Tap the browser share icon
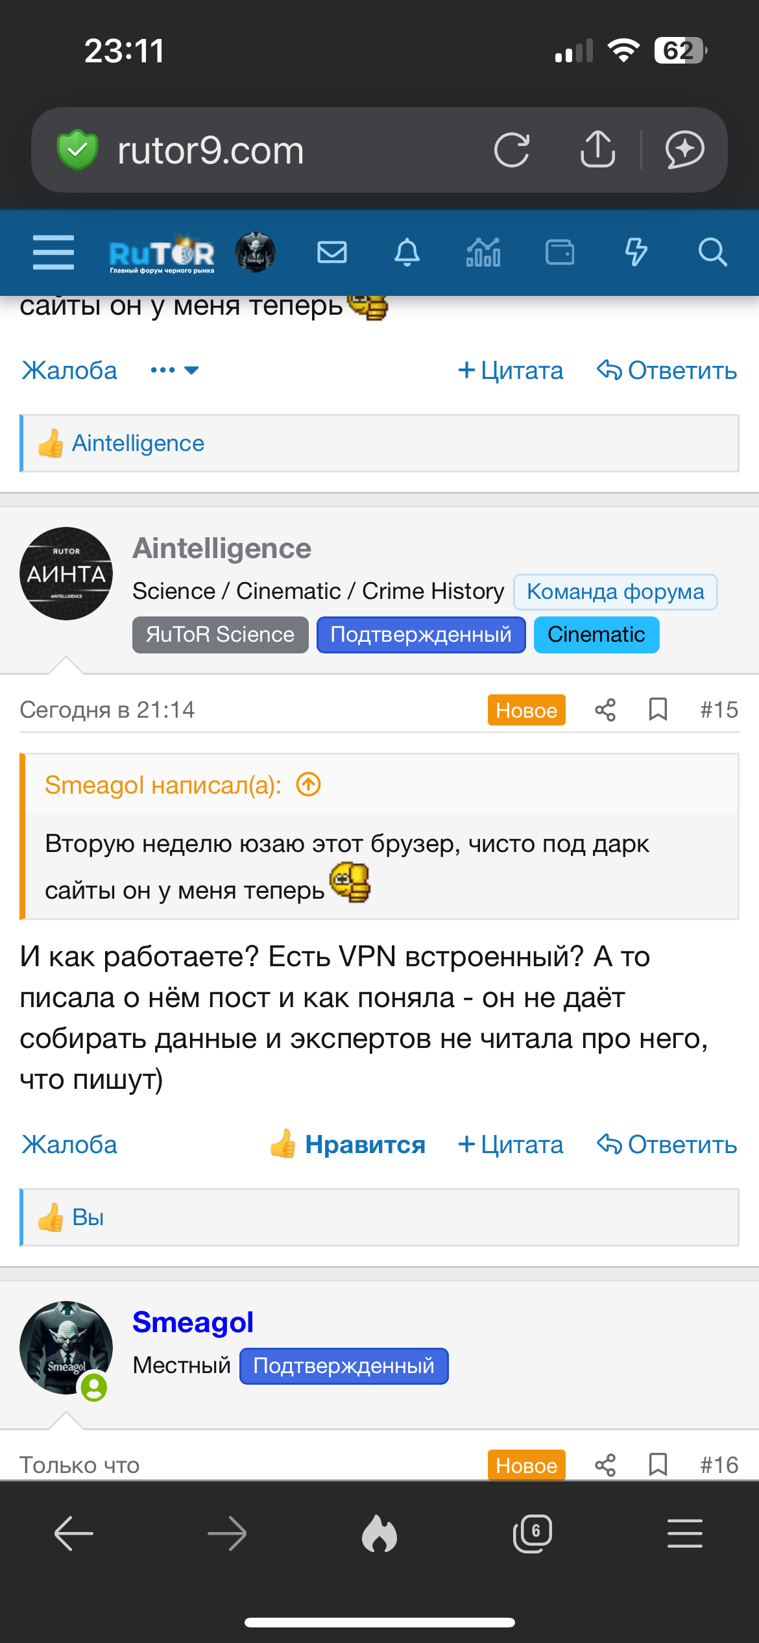This screenshot has width=759, height=1643. click(x=597, y=151)
